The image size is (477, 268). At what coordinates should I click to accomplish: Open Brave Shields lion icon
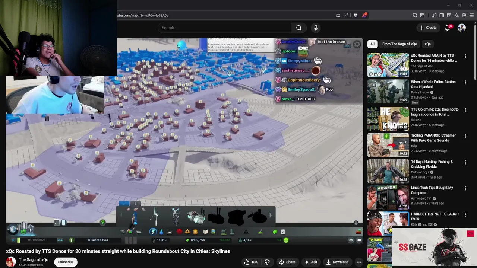(356, 15)
